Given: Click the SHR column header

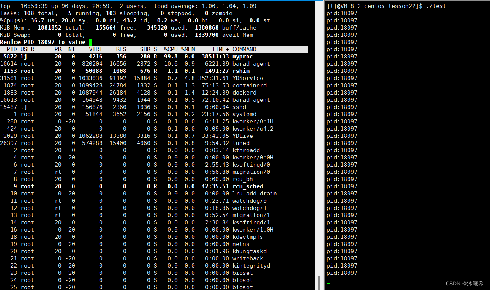Looking at the screenshot, I should click(145, 49).
